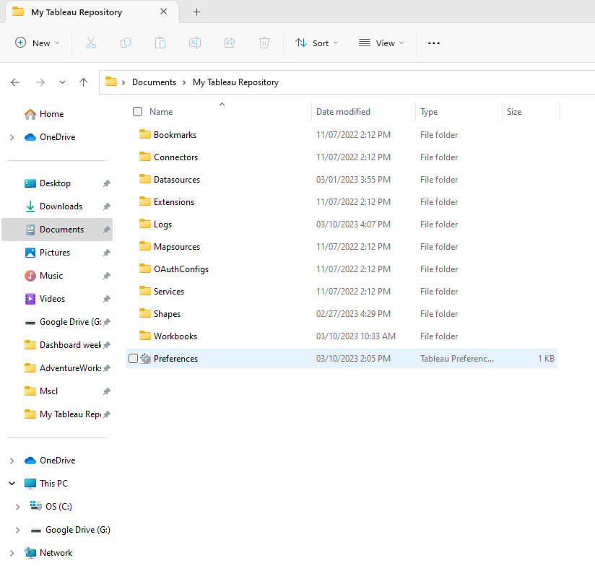Open the See more ellipsis menu
The height and width of the screenshot is (571, 595).
[x=433, y=43]
